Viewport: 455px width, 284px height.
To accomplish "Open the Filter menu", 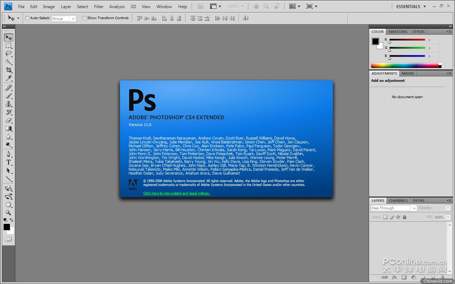I will [99, 6].
